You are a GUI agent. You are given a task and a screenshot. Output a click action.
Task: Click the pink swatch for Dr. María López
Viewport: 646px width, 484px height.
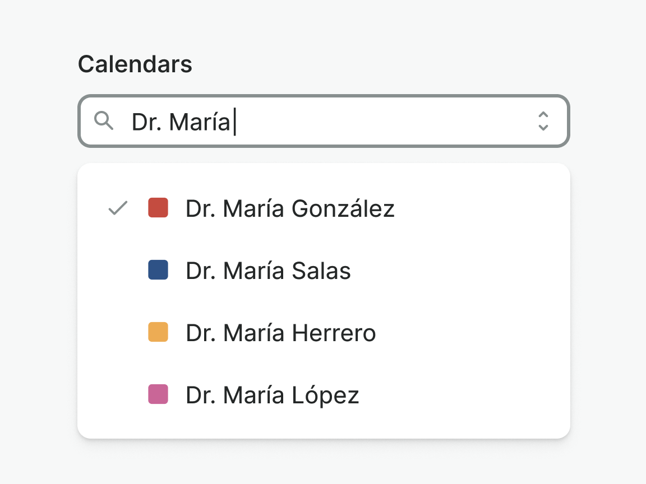tap(158, 394)
